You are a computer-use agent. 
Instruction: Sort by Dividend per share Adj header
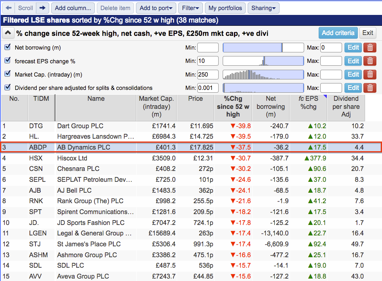click(346, 108)
